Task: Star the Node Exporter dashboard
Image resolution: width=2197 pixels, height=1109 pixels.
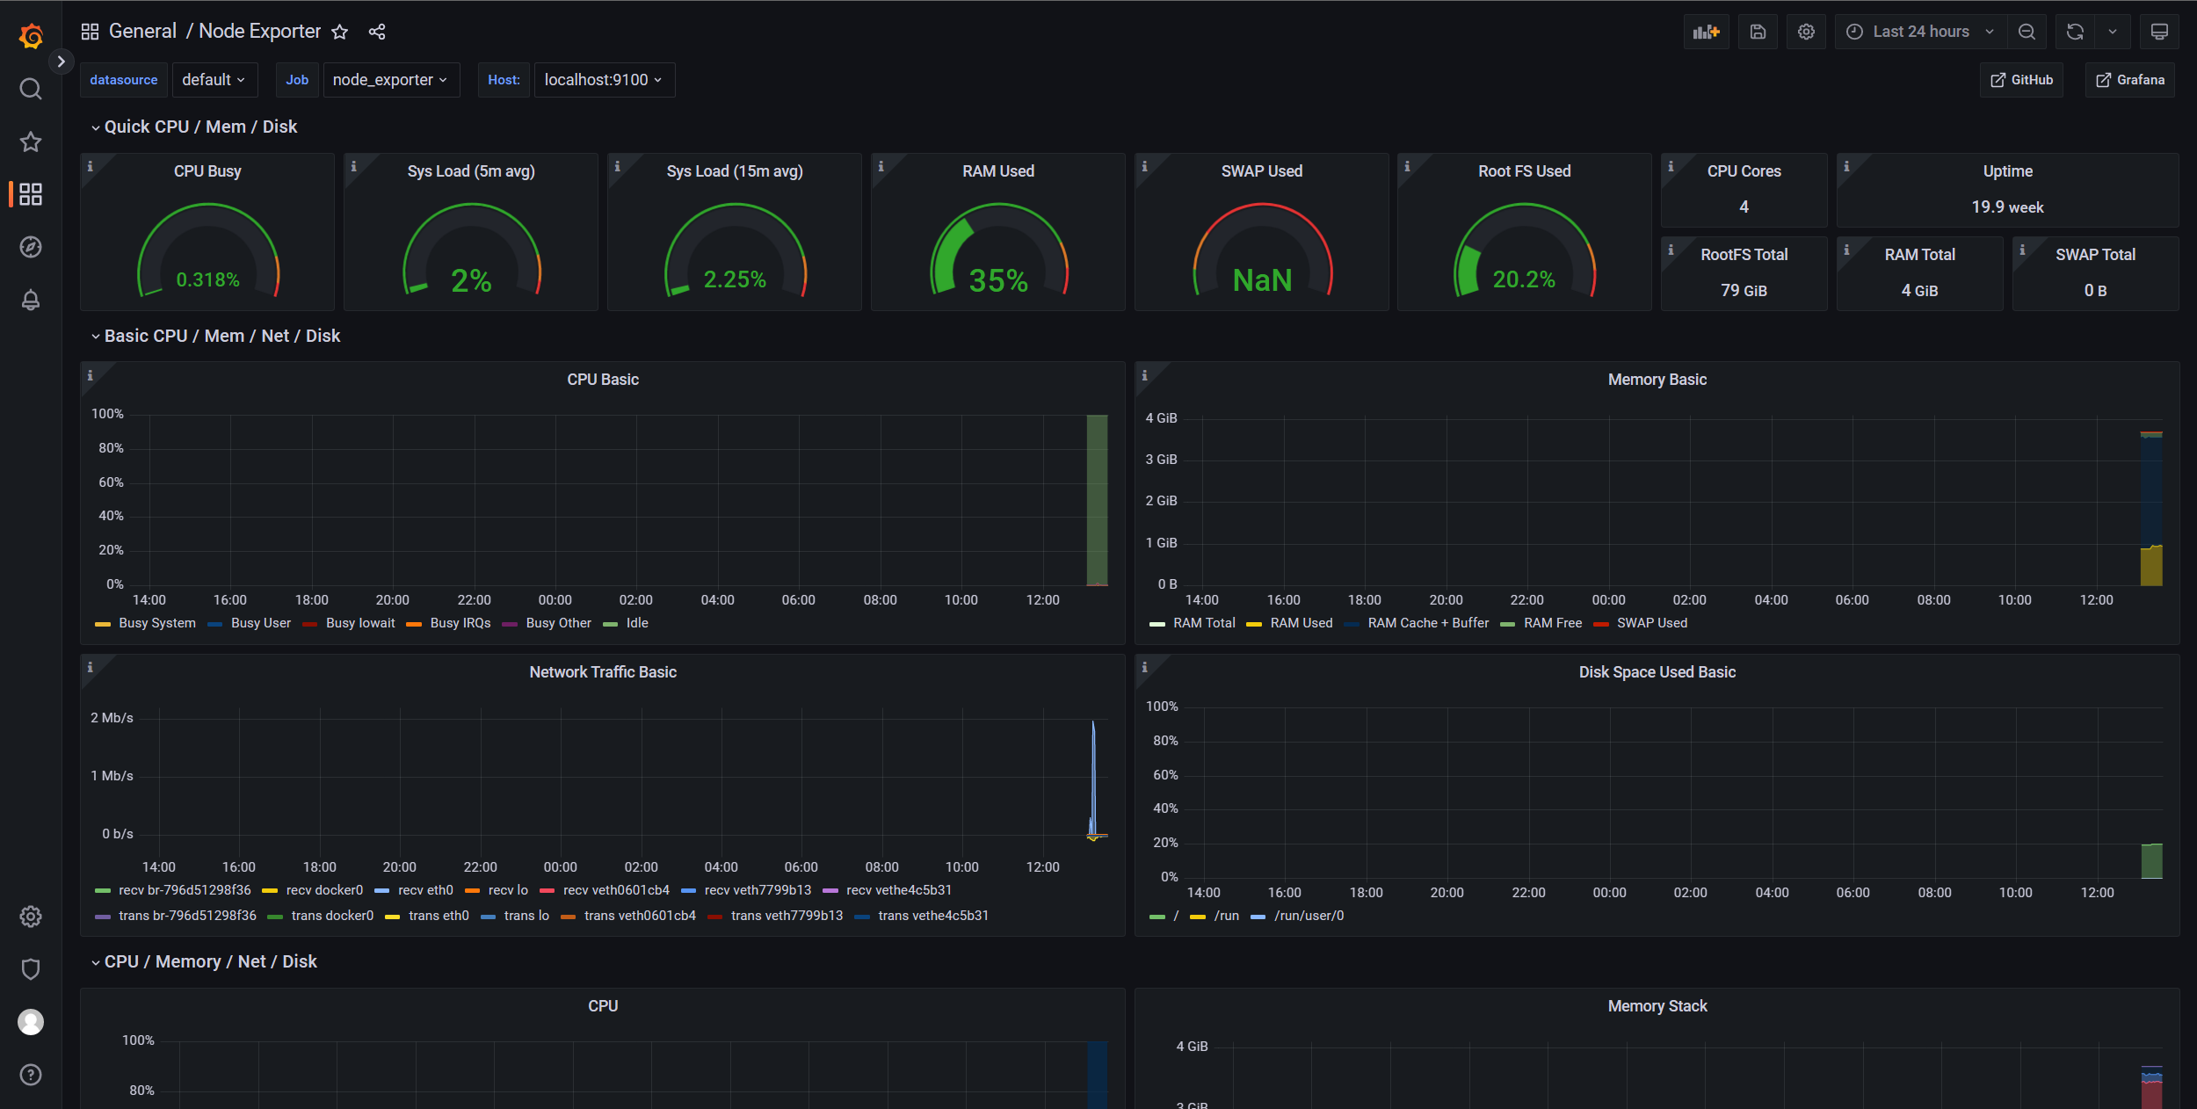Action: [340, 33]
